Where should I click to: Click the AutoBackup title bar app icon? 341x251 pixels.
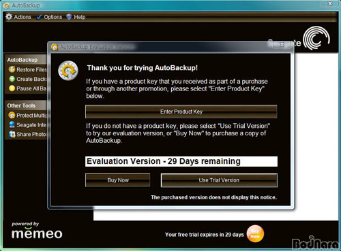pyautogui.click(x=6, y=5)
